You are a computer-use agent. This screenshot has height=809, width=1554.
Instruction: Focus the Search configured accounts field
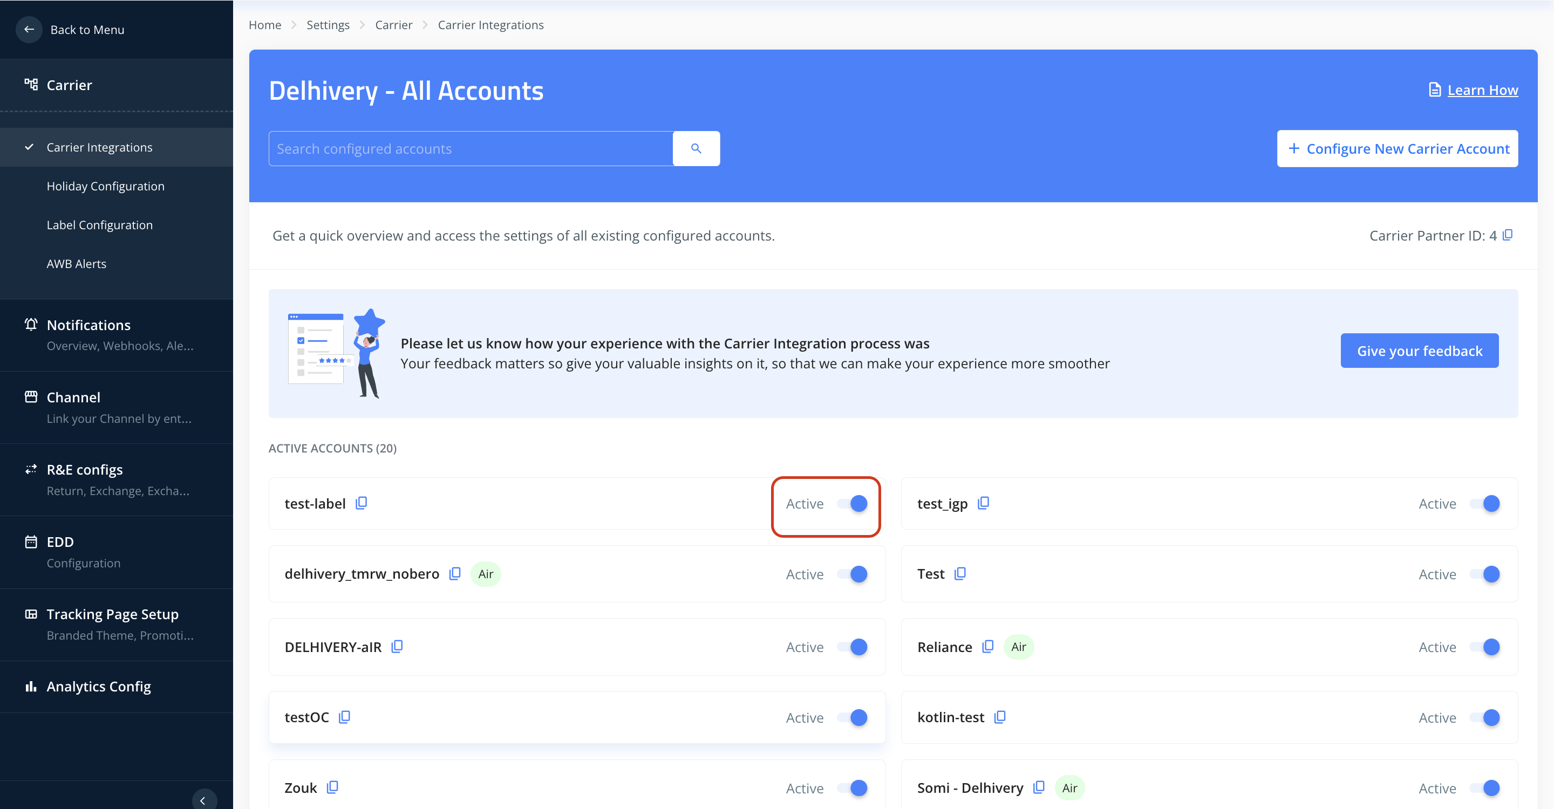[471, 148]
